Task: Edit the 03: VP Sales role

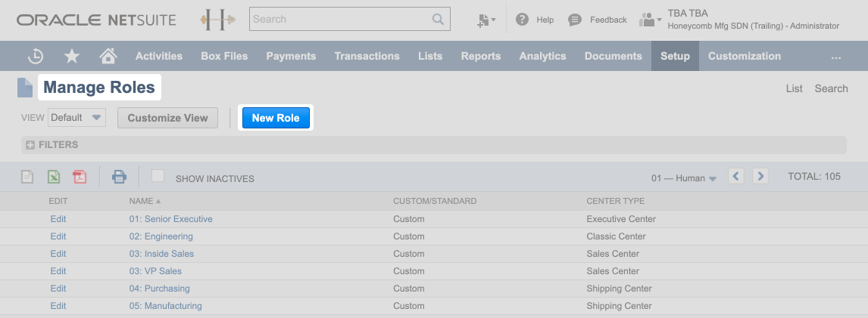Action: (x=58, y=271)
